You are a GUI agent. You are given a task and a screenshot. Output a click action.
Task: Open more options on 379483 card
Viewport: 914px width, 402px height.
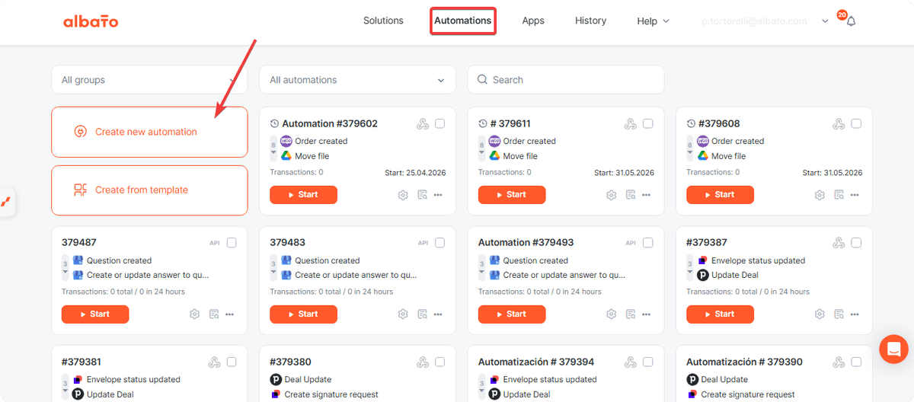tap(438, 314)
